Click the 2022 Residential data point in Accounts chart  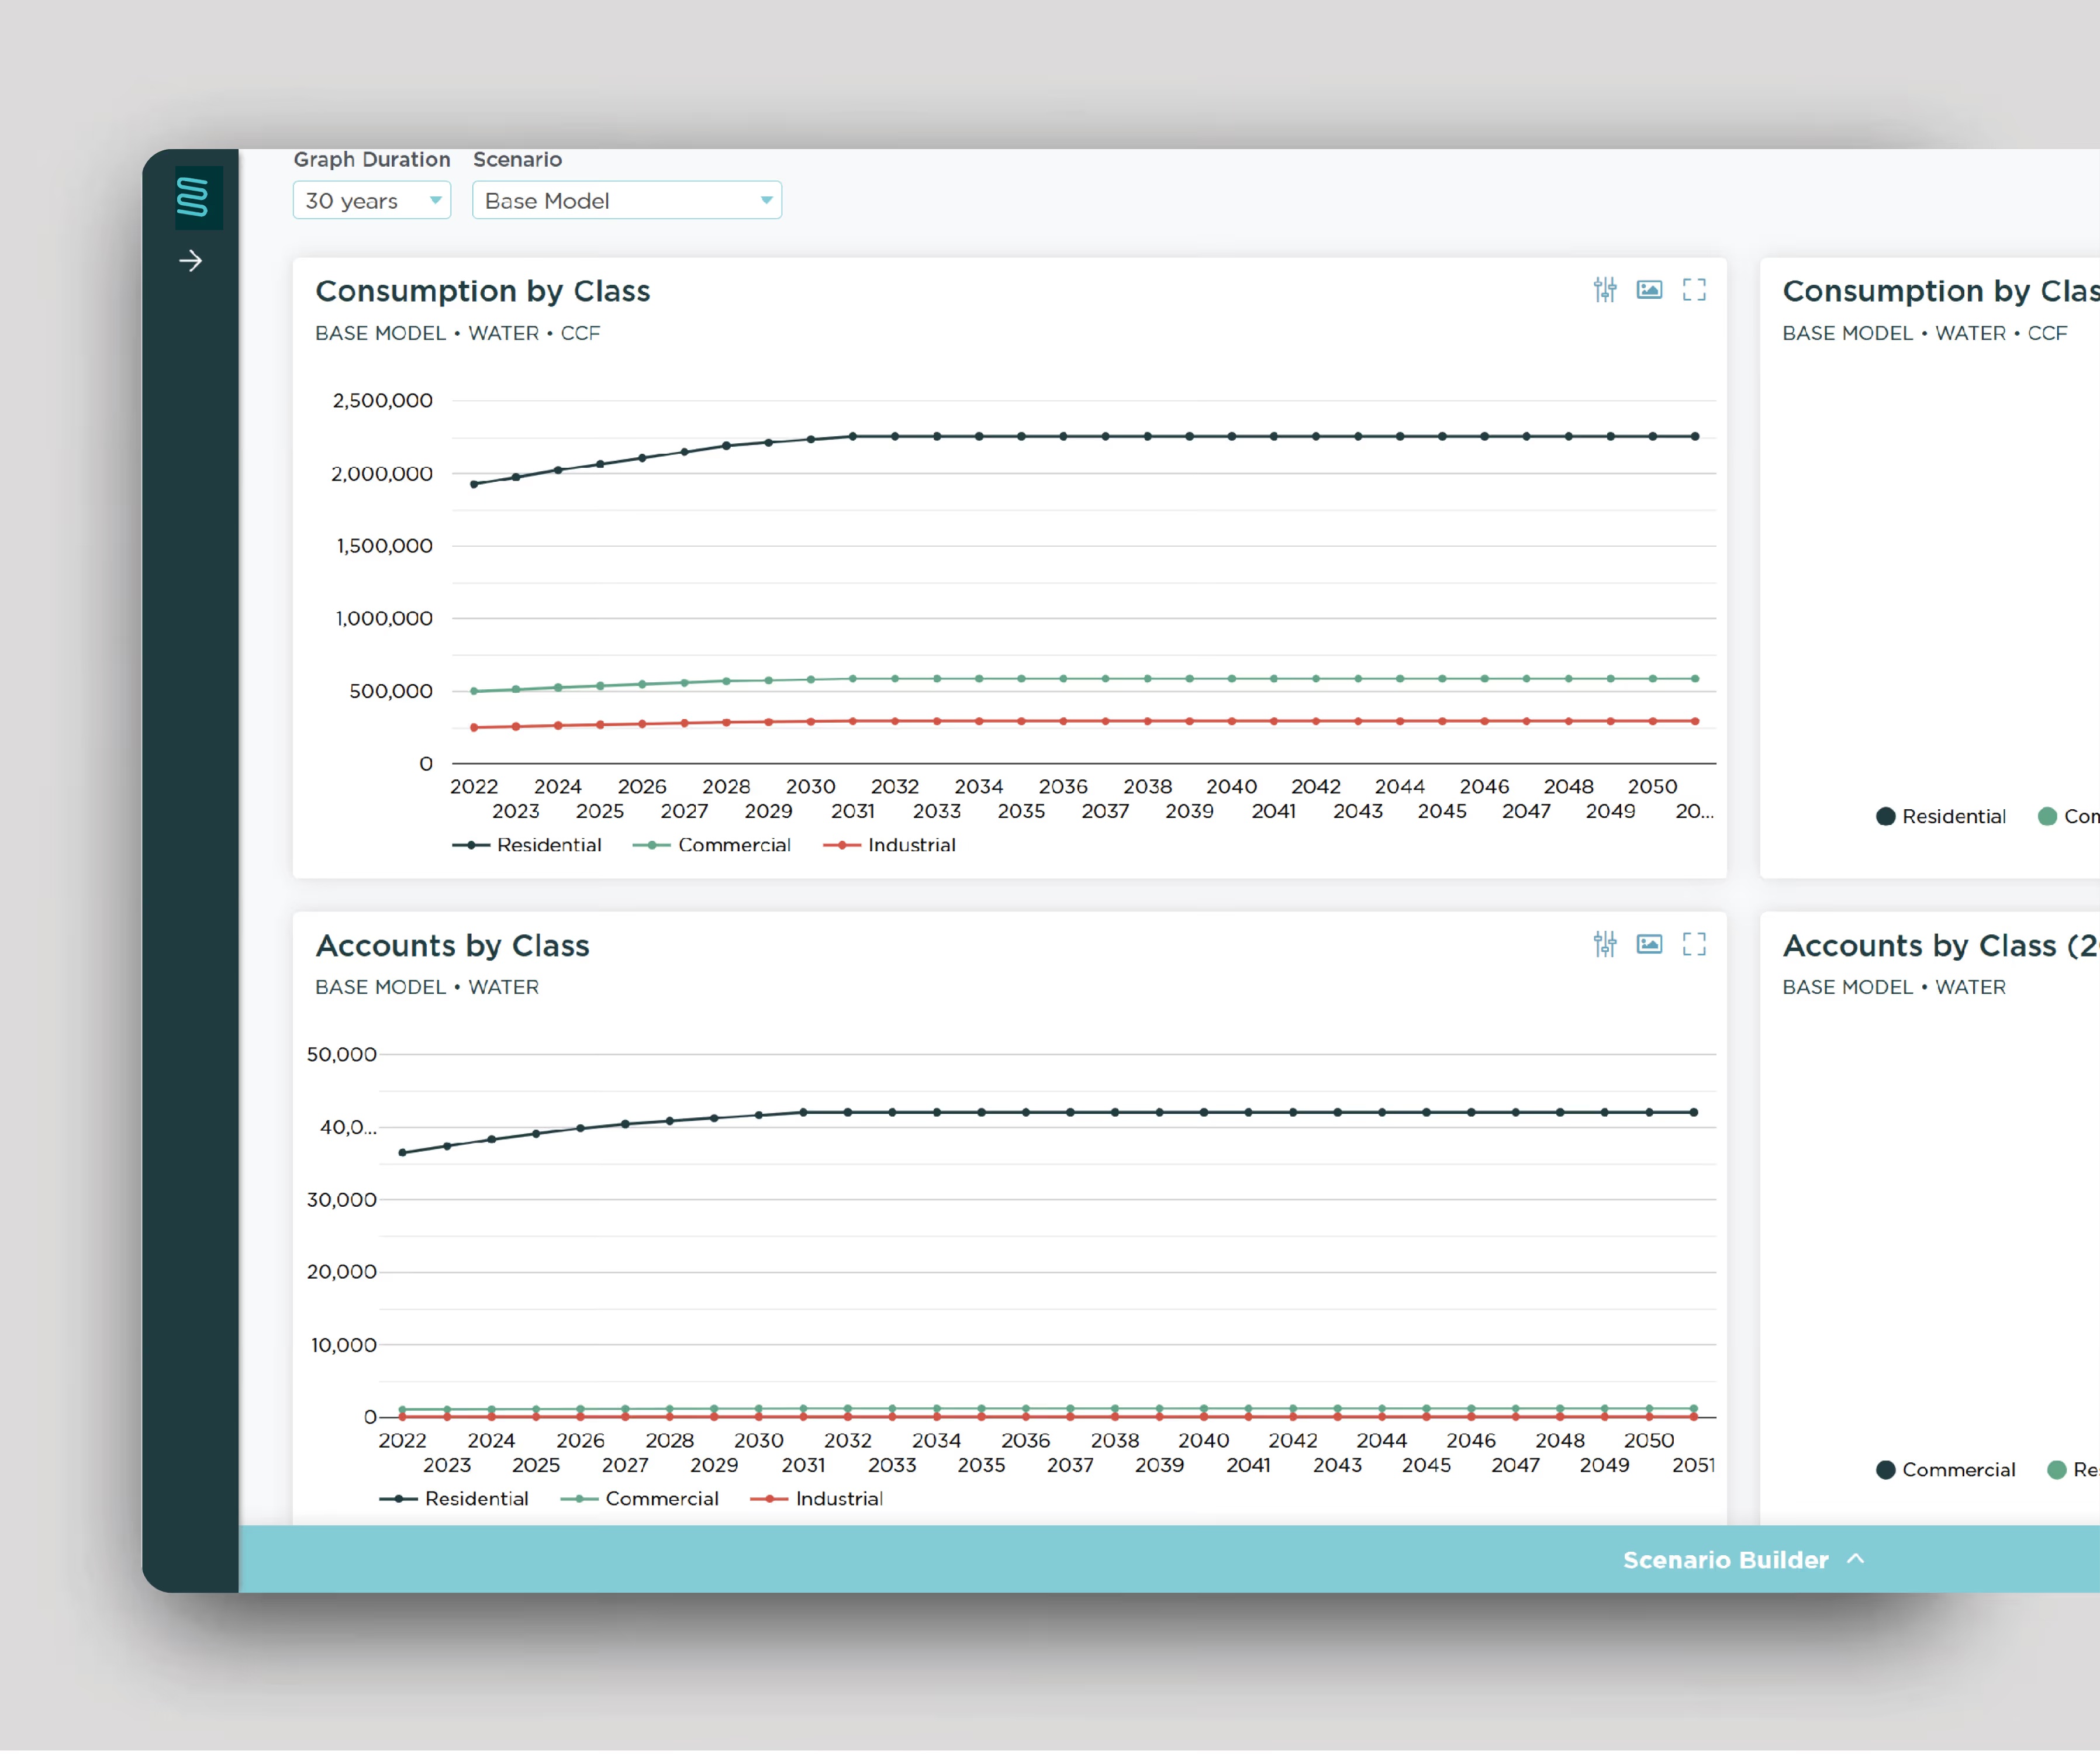pos(403,1153)
